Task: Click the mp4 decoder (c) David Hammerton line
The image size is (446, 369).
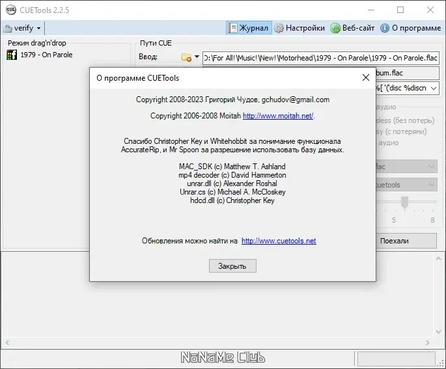Action: pos(232,175)
